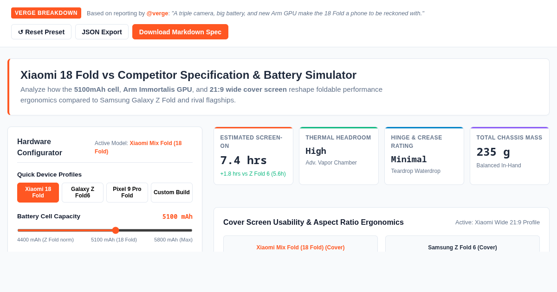Click the main simulator page title
Image resolution: width=557 pixels, height=292 pixels.
click(188, 75)
